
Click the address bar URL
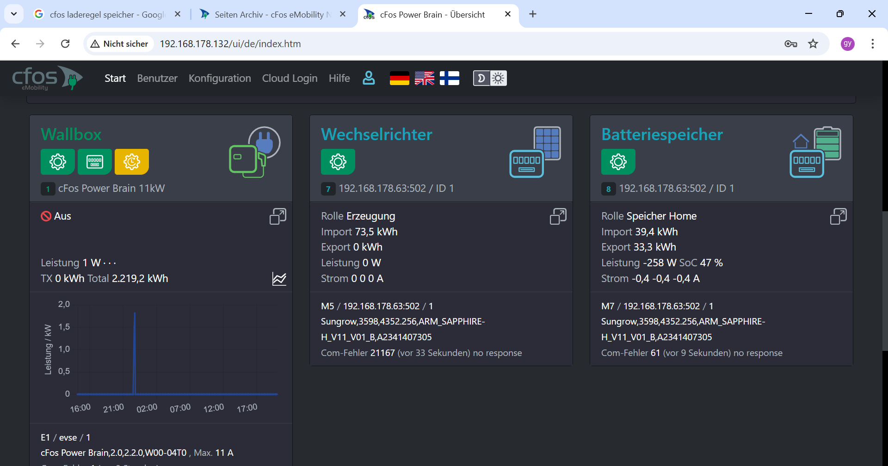coord(230,44)
